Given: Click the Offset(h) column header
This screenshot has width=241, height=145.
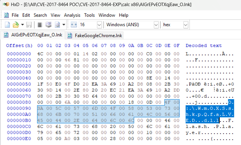Looking at the screenshot, I should tap(19, 46).
